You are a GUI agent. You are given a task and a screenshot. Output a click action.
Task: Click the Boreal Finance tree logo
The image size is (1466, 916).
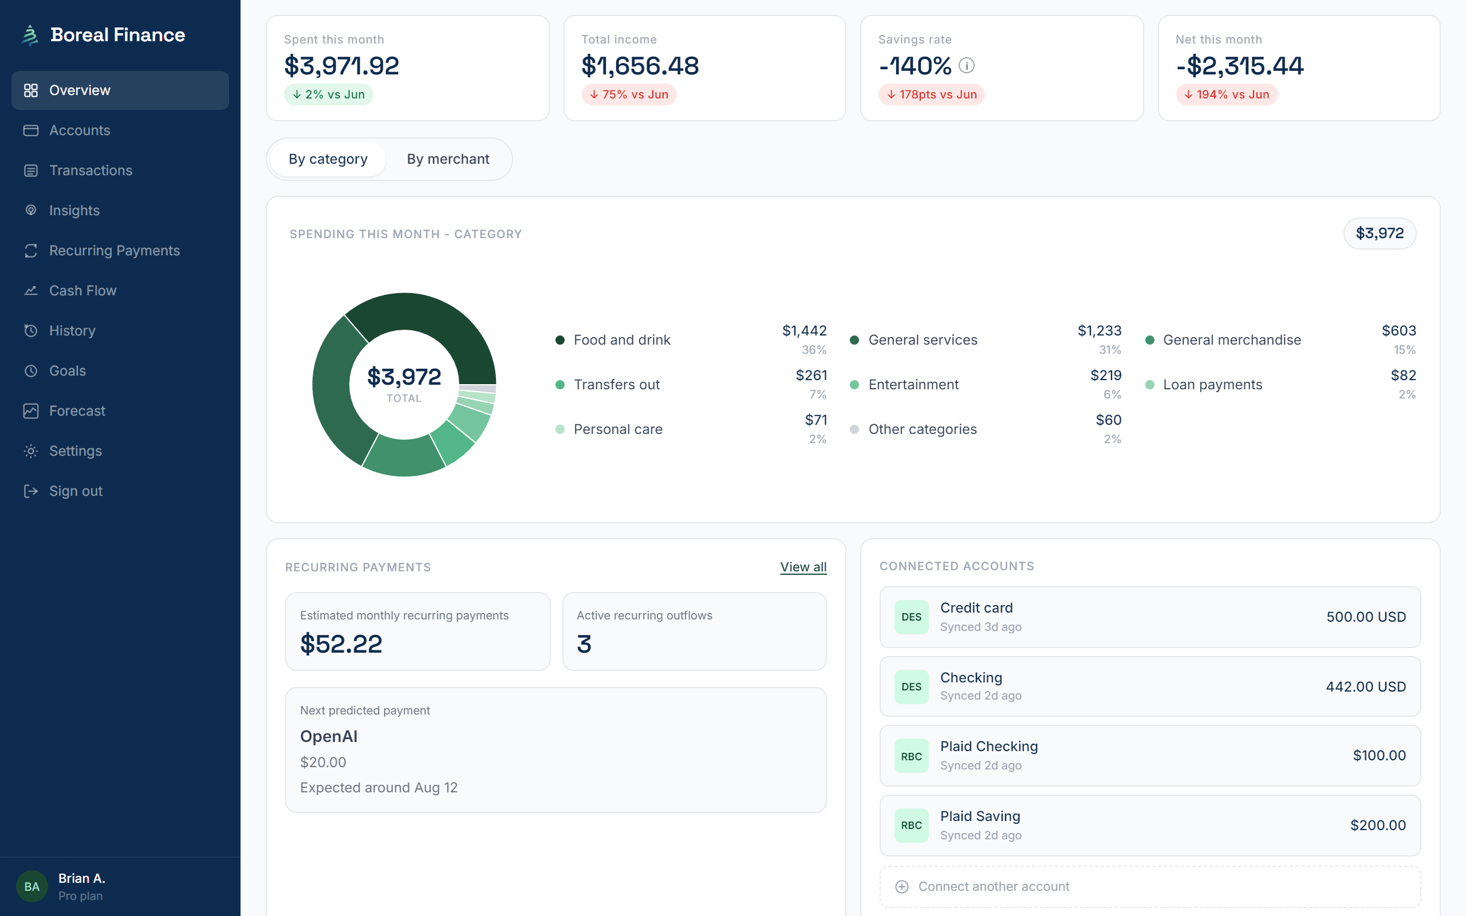30,35
